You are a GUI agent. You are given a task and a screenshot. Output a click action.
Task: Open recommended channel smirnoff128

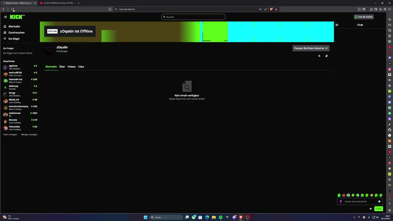[20, 74]
